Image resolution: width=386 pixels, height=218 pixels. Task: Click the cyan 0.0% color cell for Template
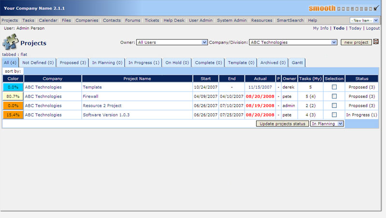coord(13,87)
